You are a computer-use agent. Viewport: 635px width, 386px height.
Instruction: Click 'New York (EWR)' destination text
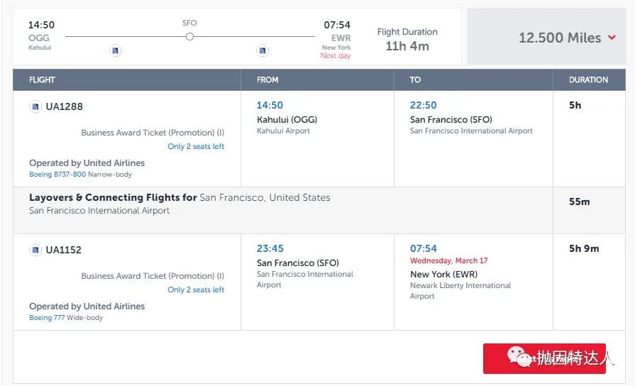tap(444, 275)
